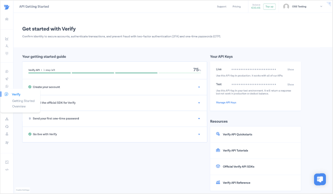
Task: Click the developer code icon in sidebar
Action: pos(7,169)
